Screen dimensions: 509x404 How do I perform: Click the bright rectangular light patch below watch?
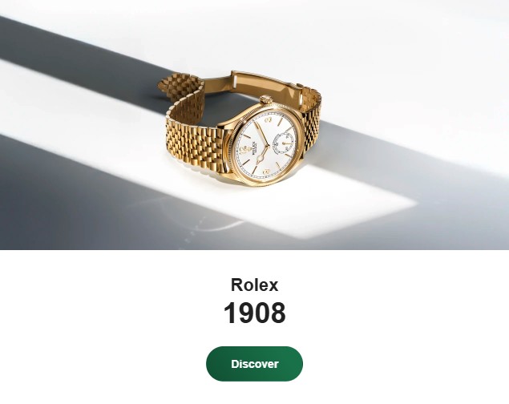click(325, 208)
